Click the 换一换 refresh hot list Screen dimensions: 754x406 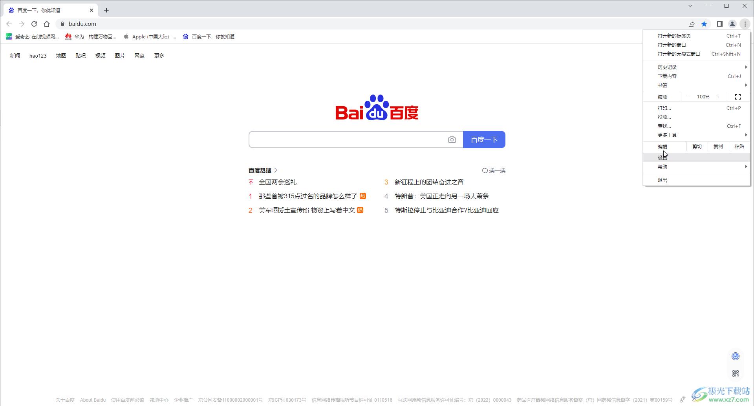[x=494, y=170]
